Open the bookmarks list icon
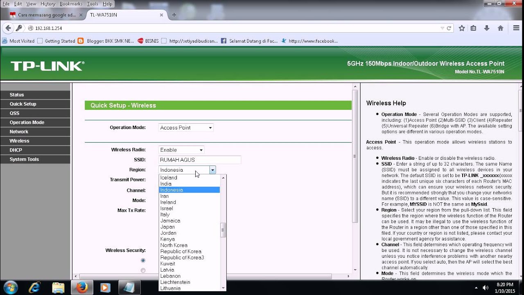524x295 pixels. [473, 28]
